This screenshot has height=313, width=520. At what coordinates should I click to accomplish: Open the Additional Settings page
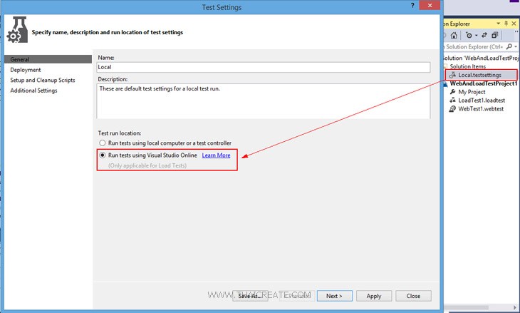[x=33, y=91]
